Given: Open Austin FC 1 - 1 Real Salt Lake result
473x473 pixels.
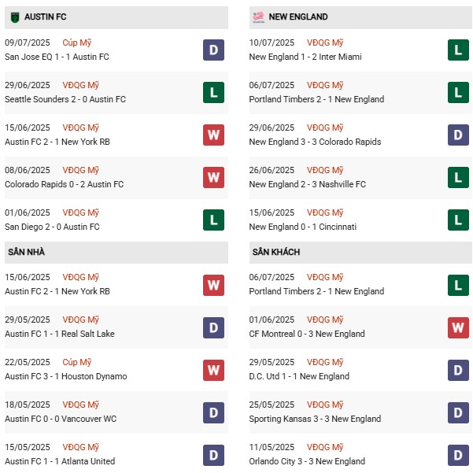Looking at the screenshot, I should (60, 334).
